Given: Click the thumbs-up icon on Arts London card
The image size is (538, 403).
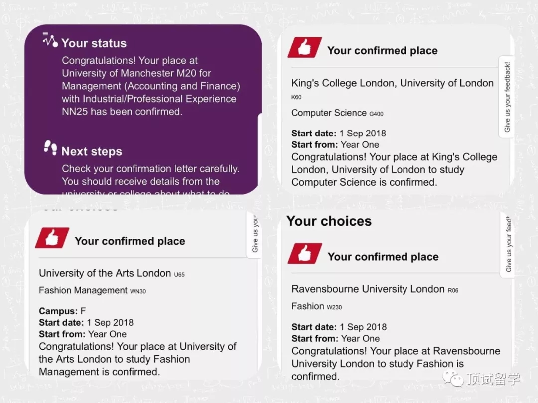Looking at the screenshot, I should pos(52,238).
